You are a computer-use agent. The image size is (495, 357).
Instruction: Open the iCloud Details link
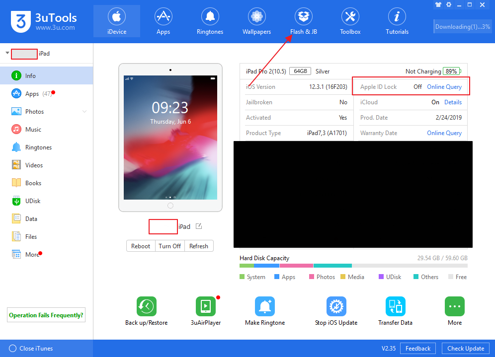pos(453,102)
